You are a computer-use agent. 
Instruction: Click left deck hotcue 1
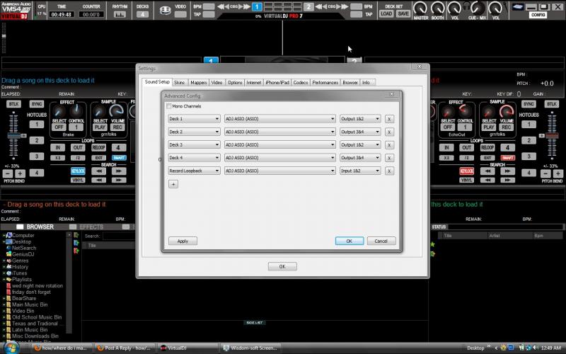click(x=37, y=125)
